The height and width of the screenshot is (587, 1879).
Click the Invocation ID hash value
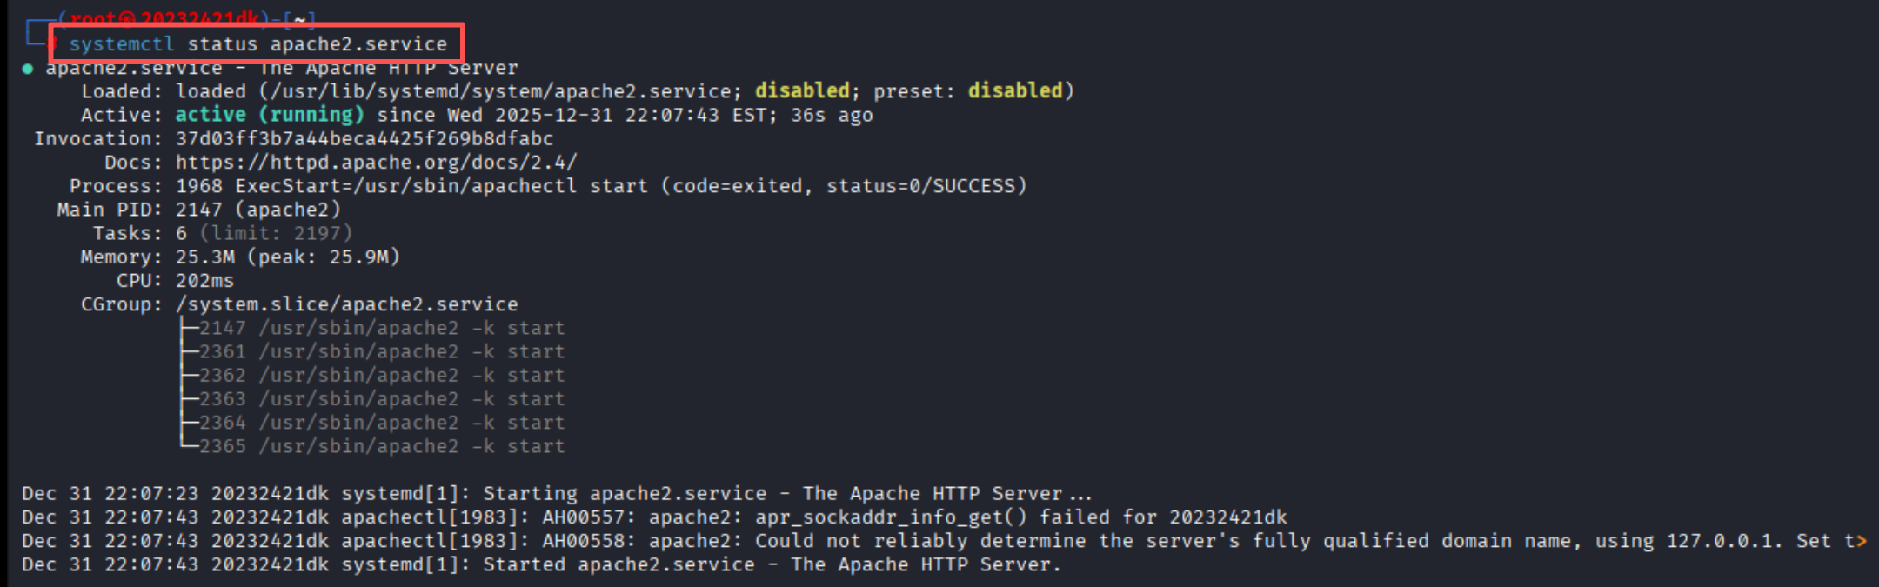tap(364, 139)
